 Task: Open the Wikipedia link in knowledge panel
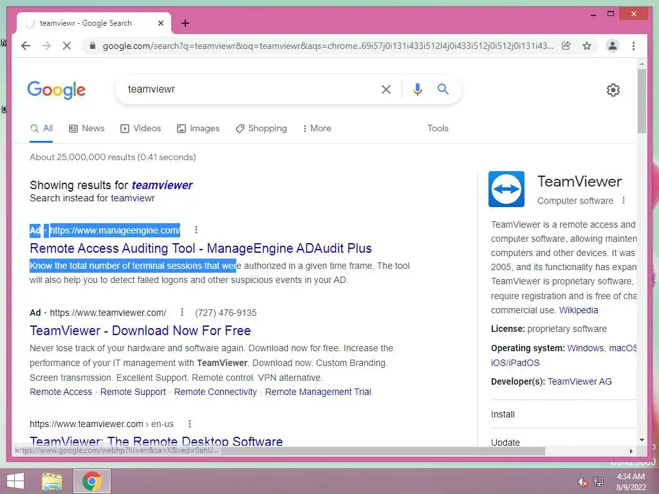(579, 311)
